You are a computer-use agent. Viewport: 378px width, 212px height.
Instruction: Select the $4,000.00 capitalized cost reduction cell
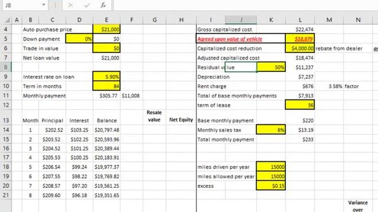pos(300,48)
